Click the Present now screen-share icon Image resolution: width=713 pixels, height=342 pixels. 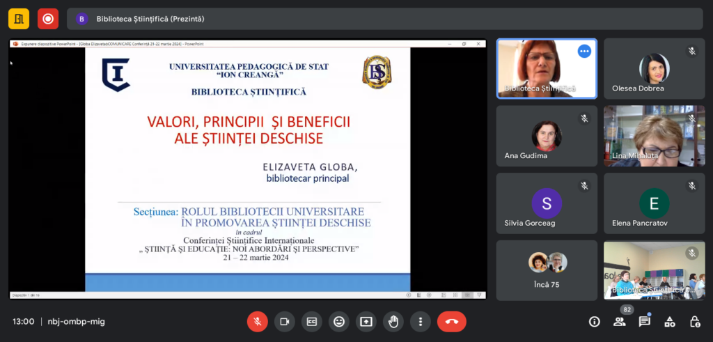tap(366, 321)
